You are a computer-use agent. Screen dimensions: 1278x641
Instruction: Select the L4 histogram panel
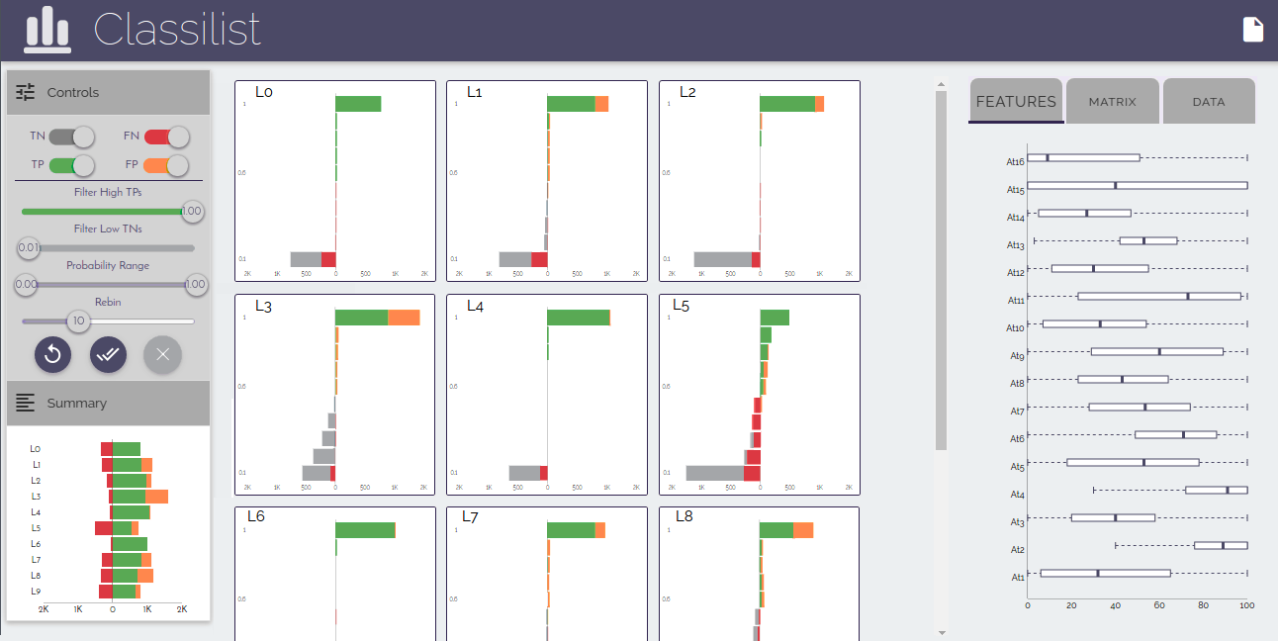coord(547,395)
